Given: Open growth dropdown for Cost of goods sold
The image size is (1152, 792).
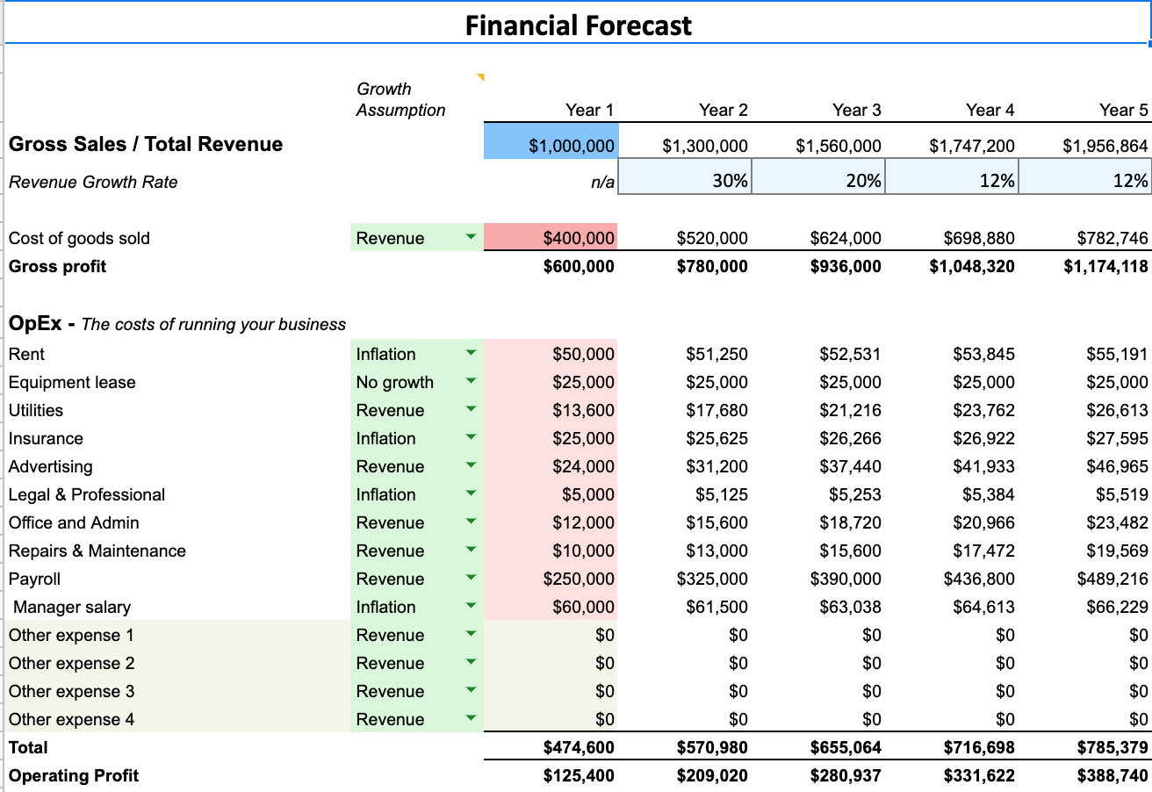Looking at the screenshot, I should tap(471, 237).
